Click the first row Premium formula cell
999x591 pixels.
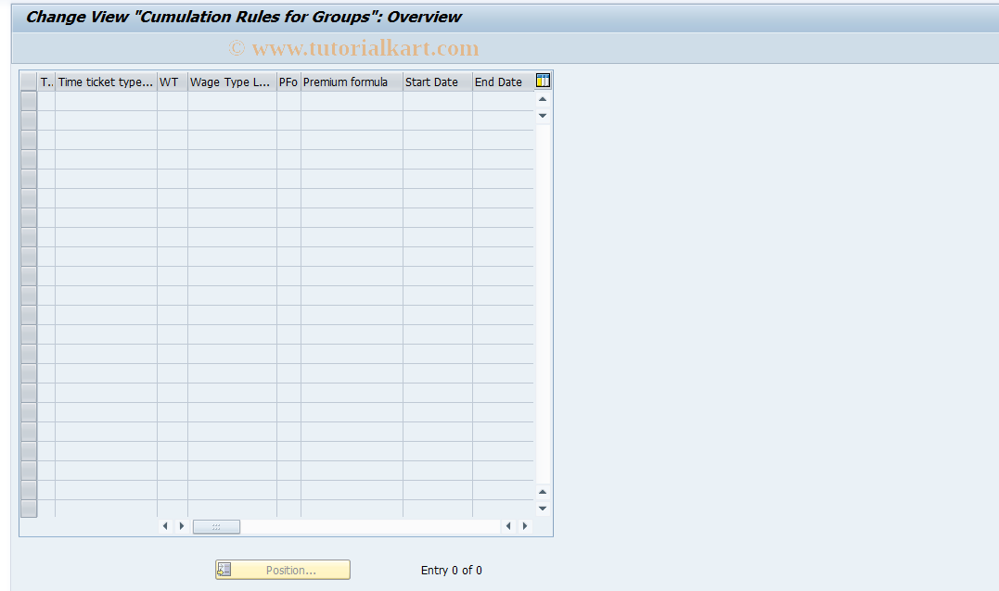coord(352,101)
